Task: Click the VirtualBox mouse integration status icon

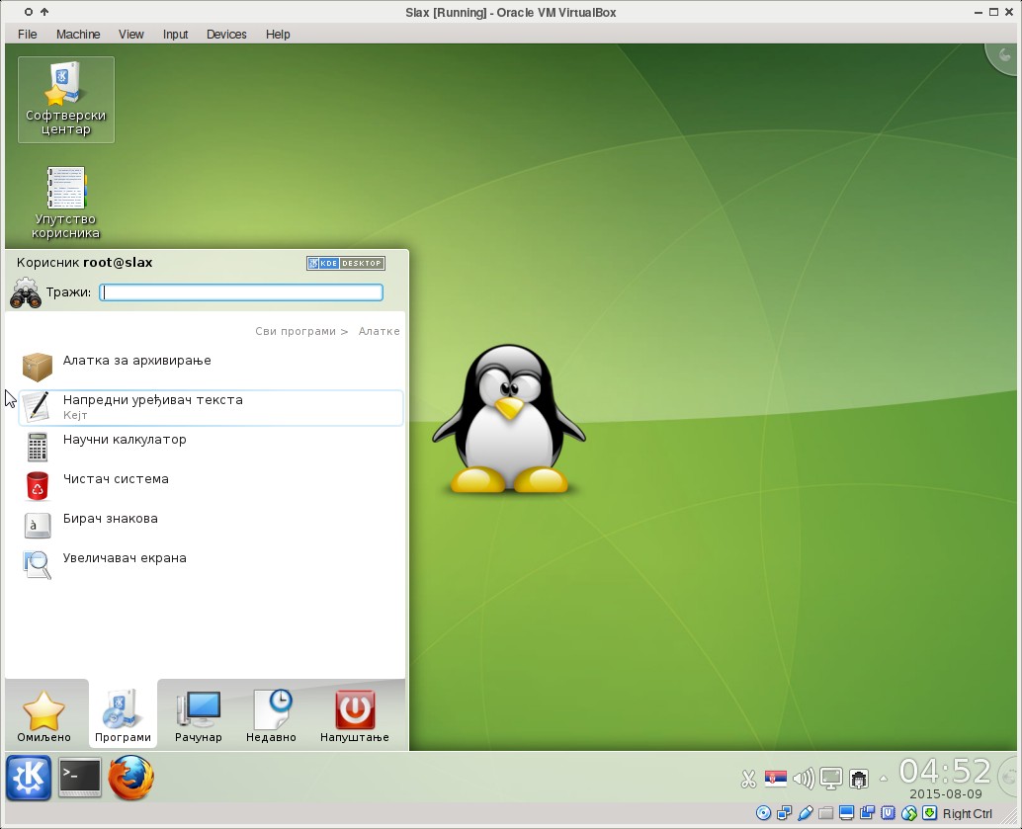Action: [909, 813]
